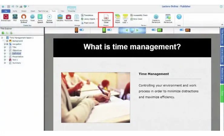Screen dimensions: 224x136
Task: Expand the Test 1 node
Action: point(5,60)
